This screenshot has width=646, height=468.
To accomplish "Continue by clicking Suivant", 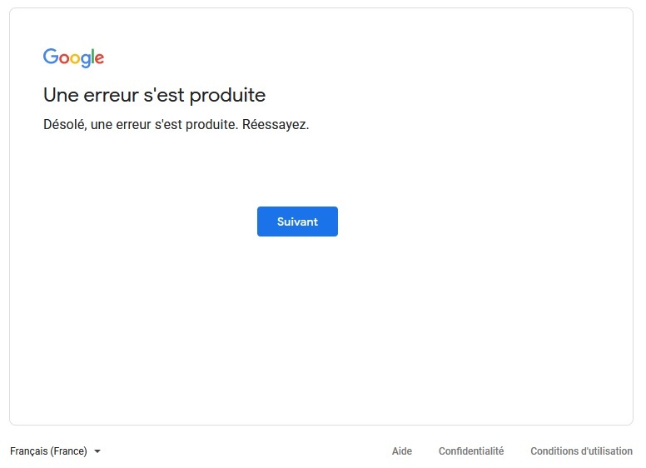I will pyautogui.click(x=297, y=222).
